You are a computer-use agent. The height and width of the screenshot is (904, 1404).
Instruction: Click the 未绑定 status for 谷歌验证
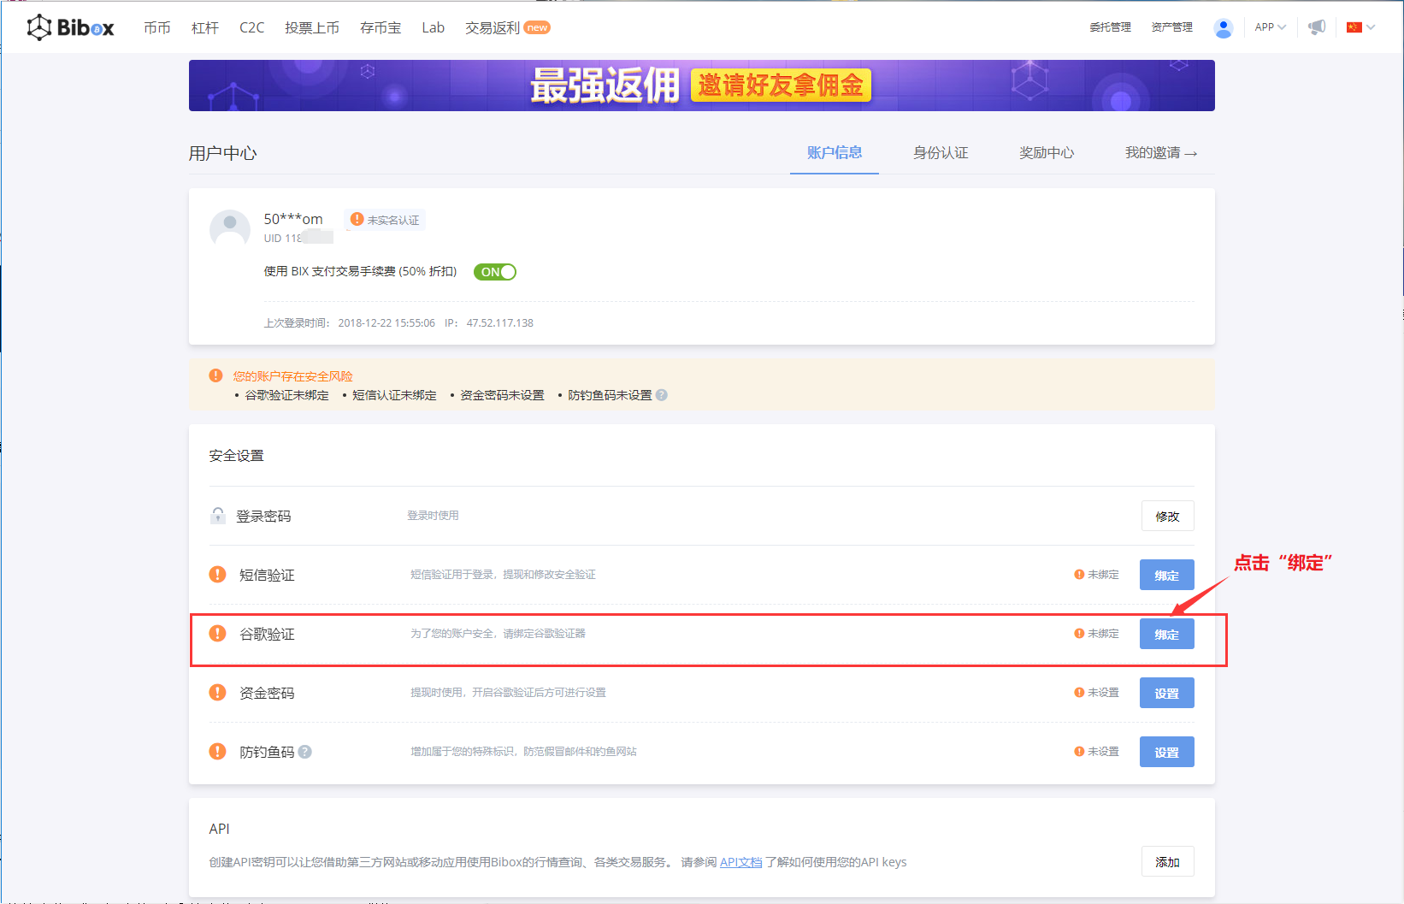[x=1097, y=634]
